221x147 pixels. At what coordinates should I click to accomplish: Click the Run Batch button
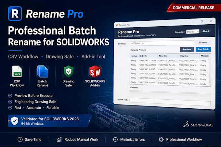[x=203, y=49]
